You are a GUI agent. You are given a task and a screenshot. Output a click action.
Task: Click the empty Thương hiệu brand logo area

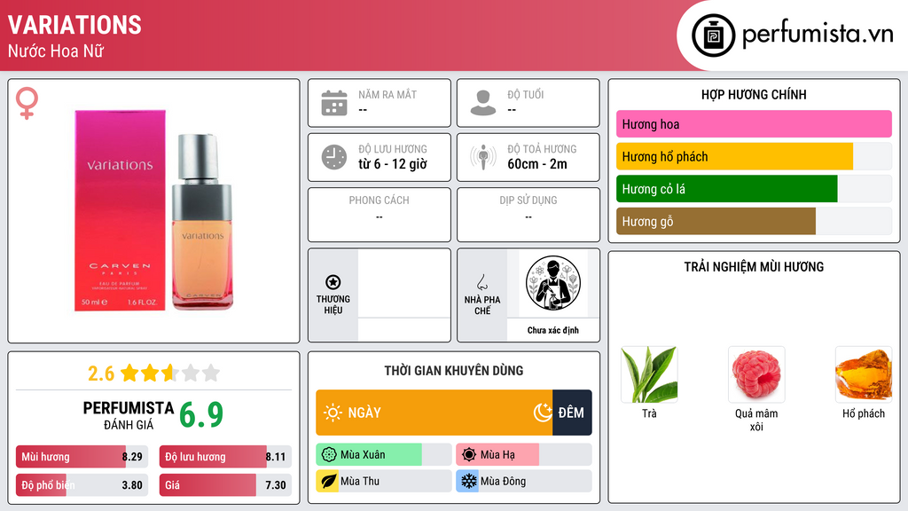[x=404, y=283]
